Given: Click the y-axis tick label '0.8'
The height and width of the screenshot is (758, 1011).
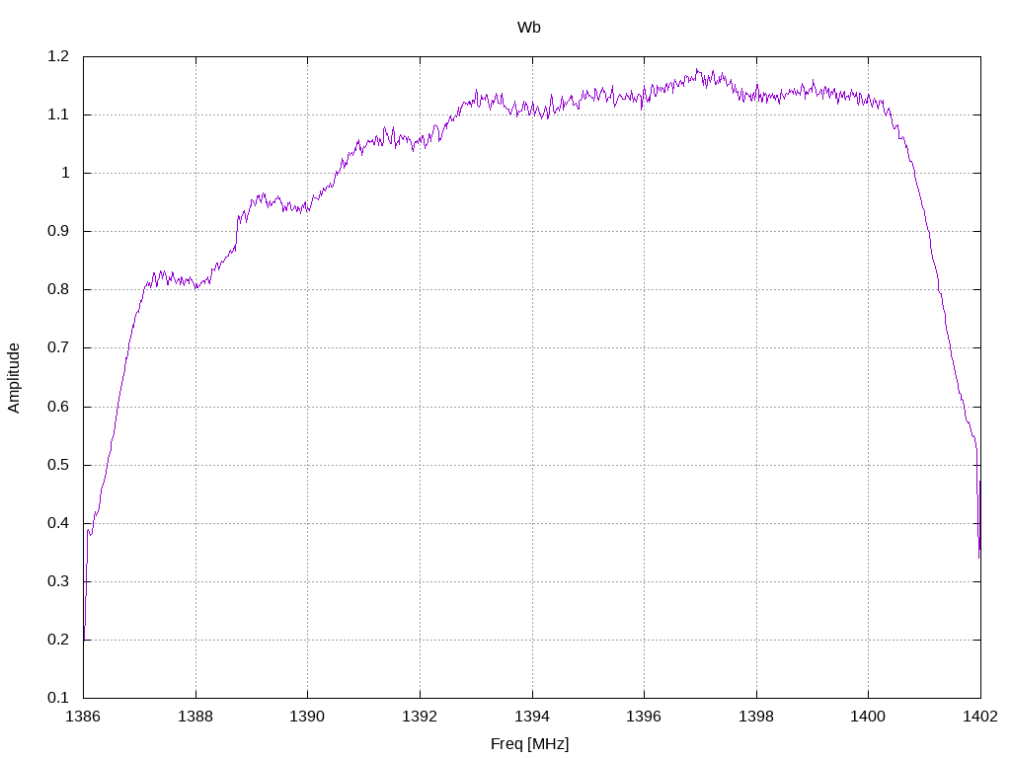Looking at the screenshot, I should tap(58, 289).
